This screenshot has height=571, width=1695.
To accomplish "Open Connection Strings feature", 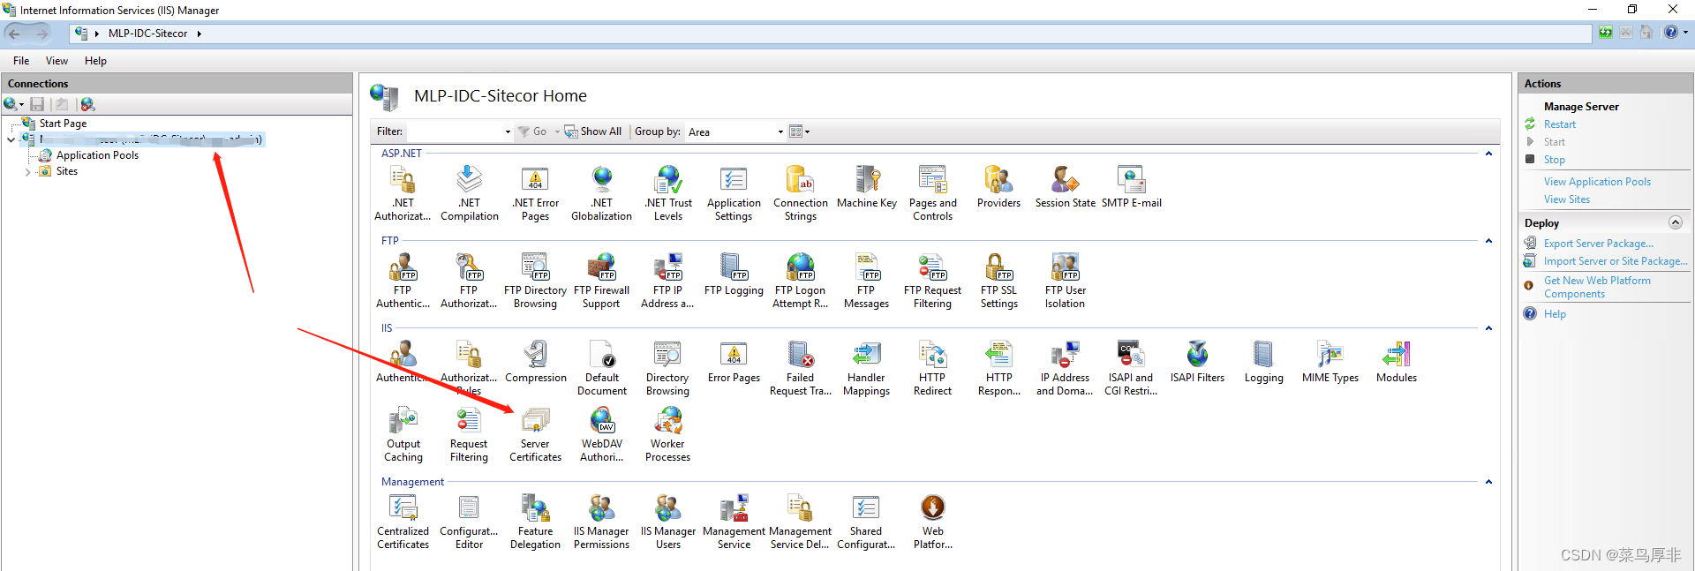I will [801, 193].
